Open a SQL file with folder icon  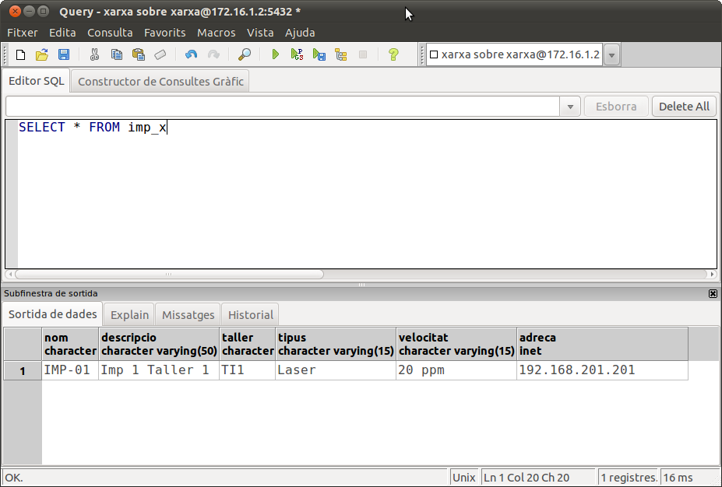[x=42, y=54]
